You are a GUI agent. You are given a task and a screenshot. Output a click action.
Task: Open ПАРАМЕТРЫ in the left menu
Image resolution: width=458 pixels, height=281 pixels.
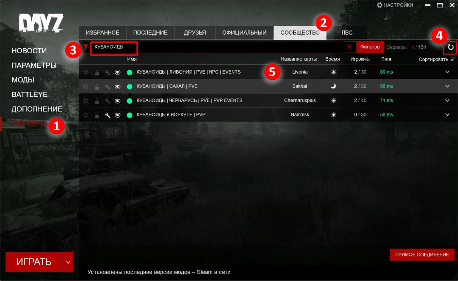pyautogui.click(x=34, y=65)
